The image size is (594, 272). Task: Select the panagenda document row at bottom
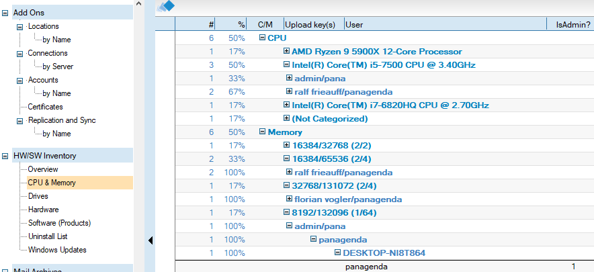(x=384, y=267)
